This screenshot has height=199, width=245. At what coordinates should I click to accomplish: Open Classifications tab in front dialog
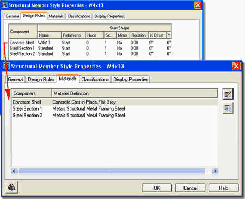(95, 80)
